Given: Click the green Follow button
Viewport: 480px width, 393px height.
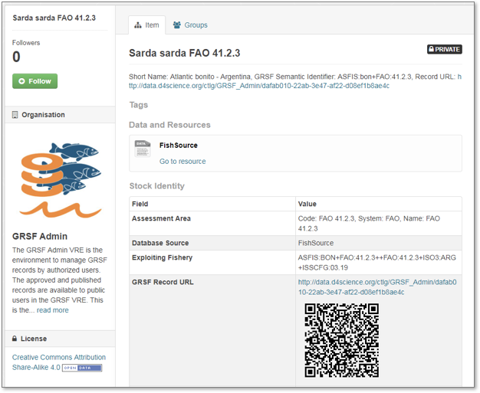Looking at the screenshot, I should pyautogui.click(x=35, y=81).
